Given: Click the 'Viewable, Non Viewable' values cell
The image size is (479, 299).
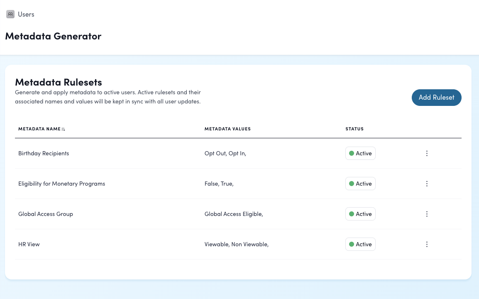Looking at the screenshot, I should tap(236, 244).
